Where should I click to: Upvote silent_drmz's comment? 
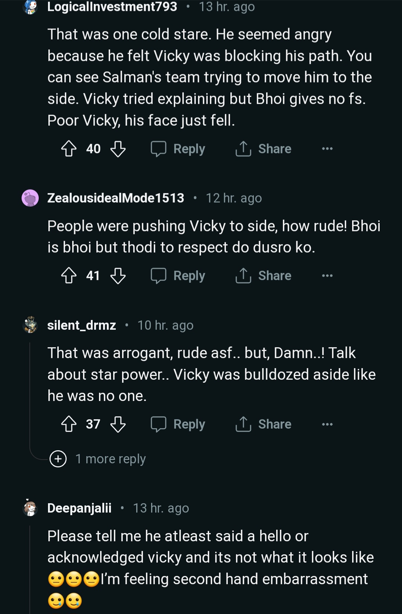[x=69, y=424]
